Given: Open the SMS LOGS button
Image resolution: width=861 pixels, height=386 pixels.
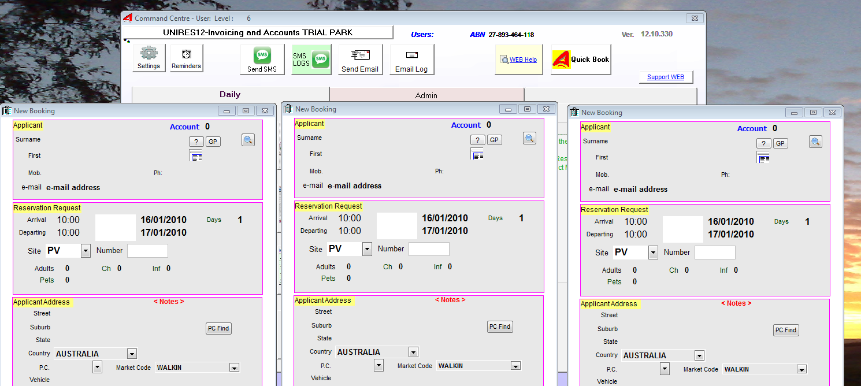Looking at the screenshot, I should [311, 60].
